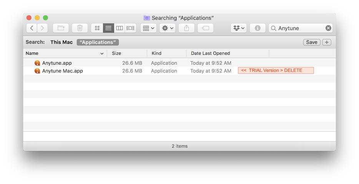This screenshot has width=359, height=184.
Task: Sort by the Size column header
Action: [116, 53]
